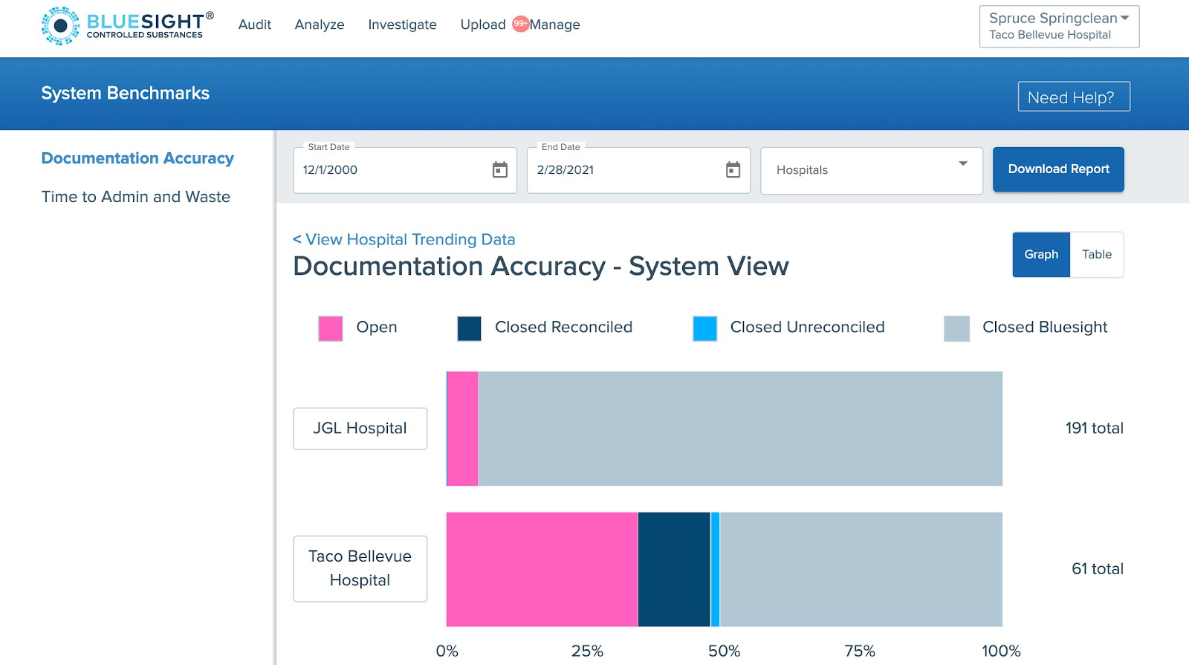Click the End Date field showing 2/28/2021
Viewport: 1189px width, 670px height.
638,170
